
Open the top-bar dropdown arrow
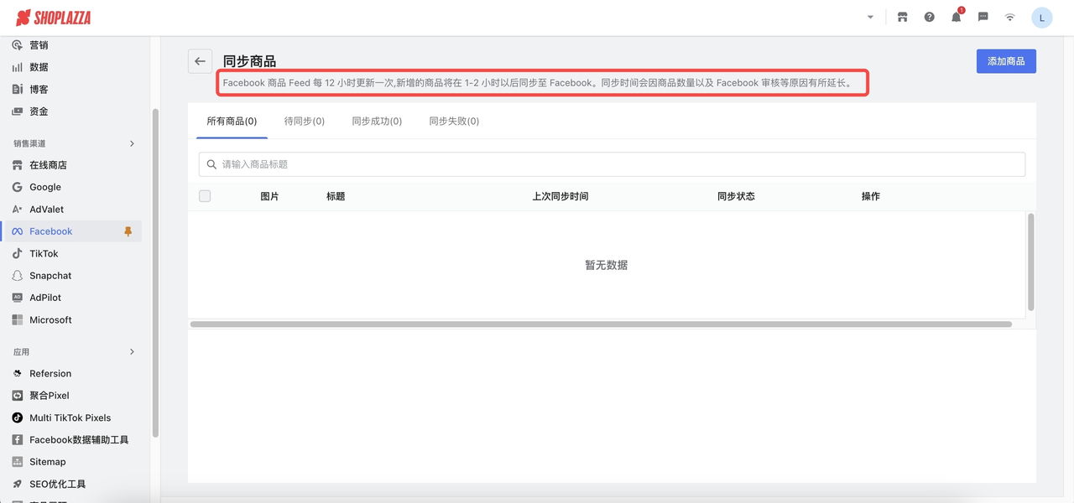tap(870, 16)
